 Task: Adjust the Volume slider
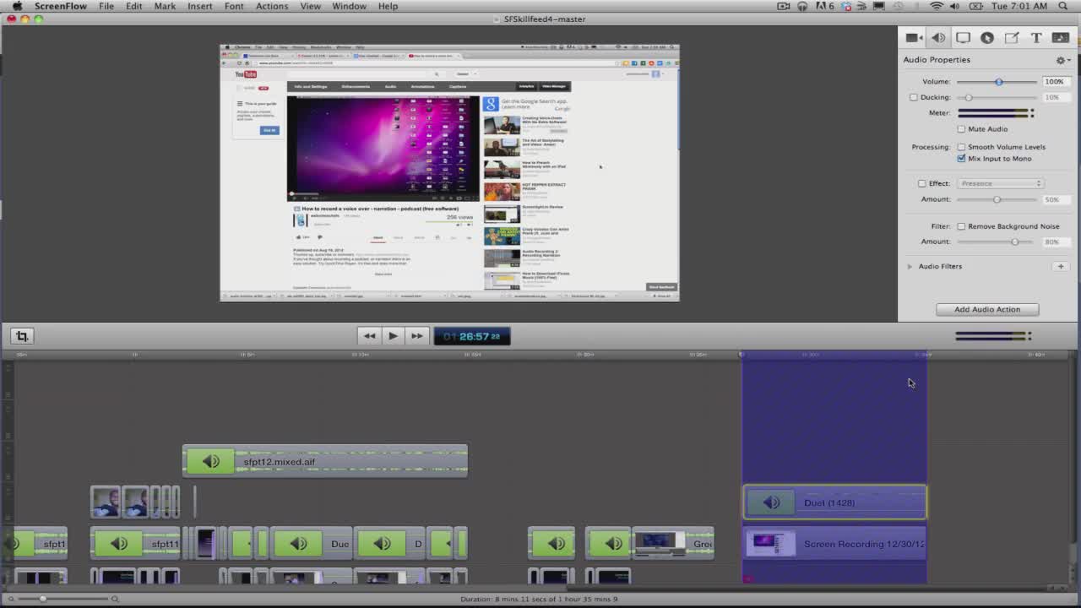(998, 82)
